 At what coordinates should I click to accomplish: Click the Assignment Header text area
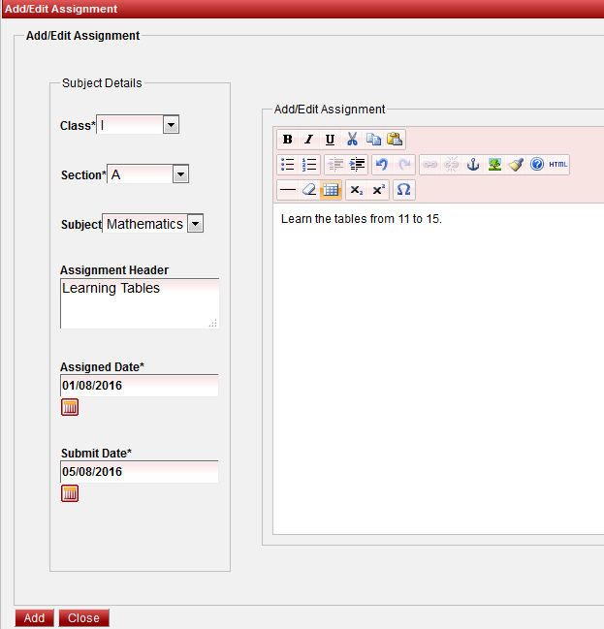[139, 303]
